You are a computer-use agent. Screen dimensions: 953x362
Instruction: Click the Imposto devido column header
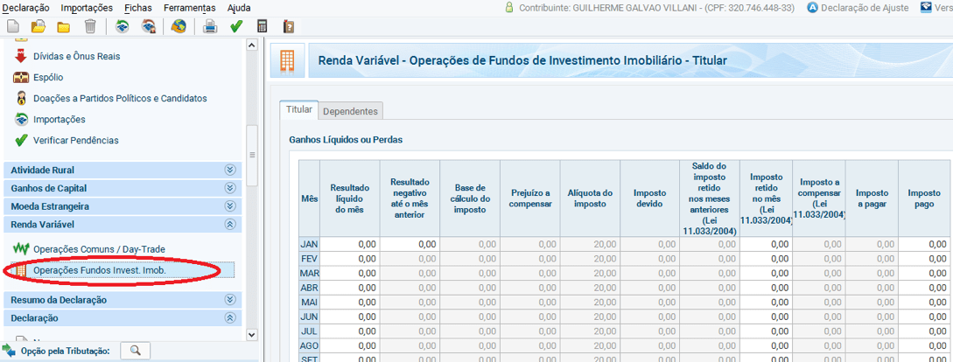coord(649,198)
